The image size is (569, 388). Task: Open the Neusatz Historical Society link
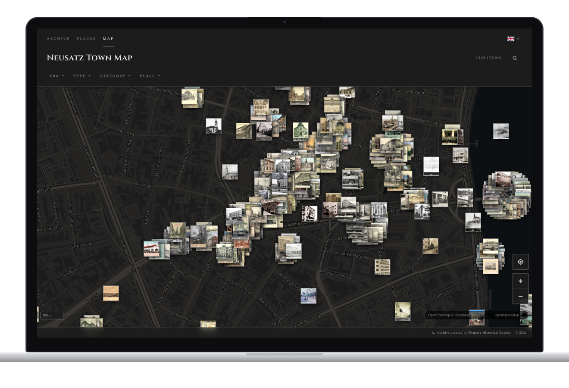[x=490, y=333]
